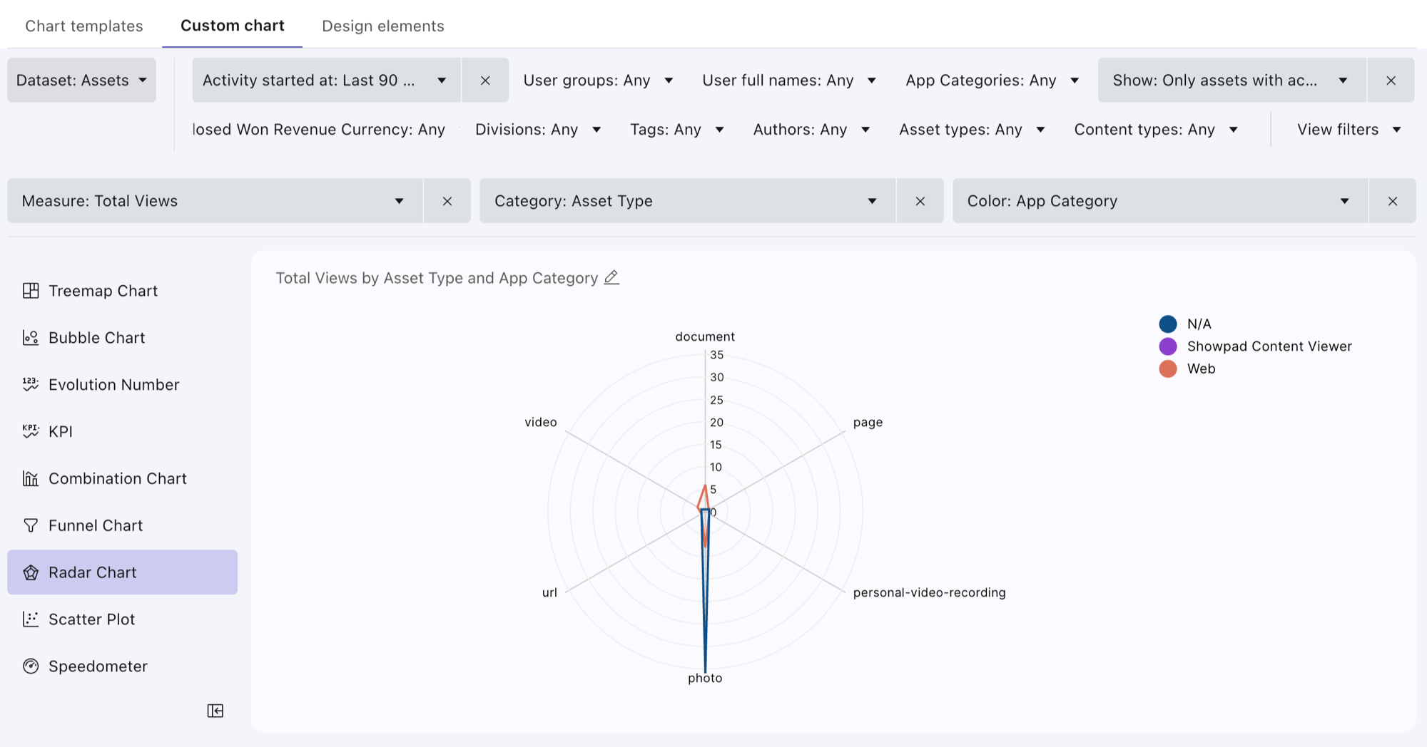Click the Combination Chart icon
1427x747 pixels.
(31, 478)
